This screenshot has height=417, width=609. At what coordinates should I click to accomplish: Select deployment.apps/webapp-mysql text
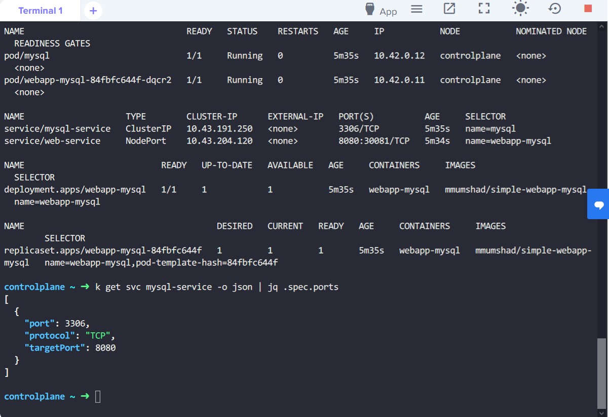click(x=75, y=190)
